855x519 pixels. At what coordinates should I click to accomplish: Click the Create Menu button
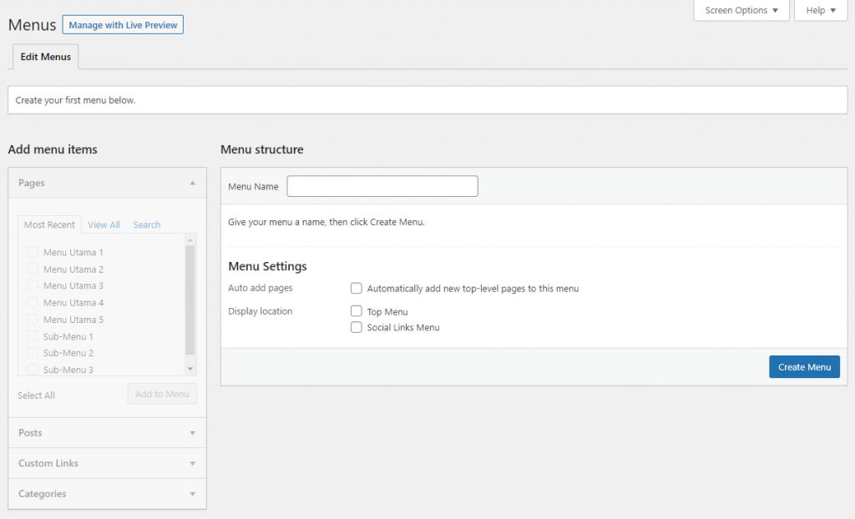803,366
